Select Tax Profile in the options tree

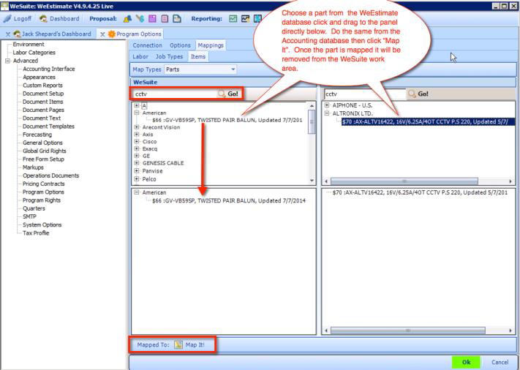(36, 233)
